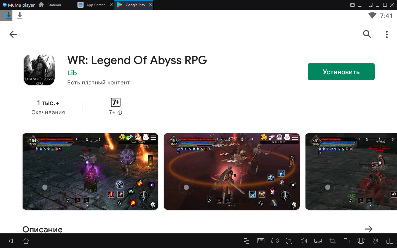This screenshot has width=397, height=248.
Task: Open the shared folder icon
Action: [x=347, y=241]
